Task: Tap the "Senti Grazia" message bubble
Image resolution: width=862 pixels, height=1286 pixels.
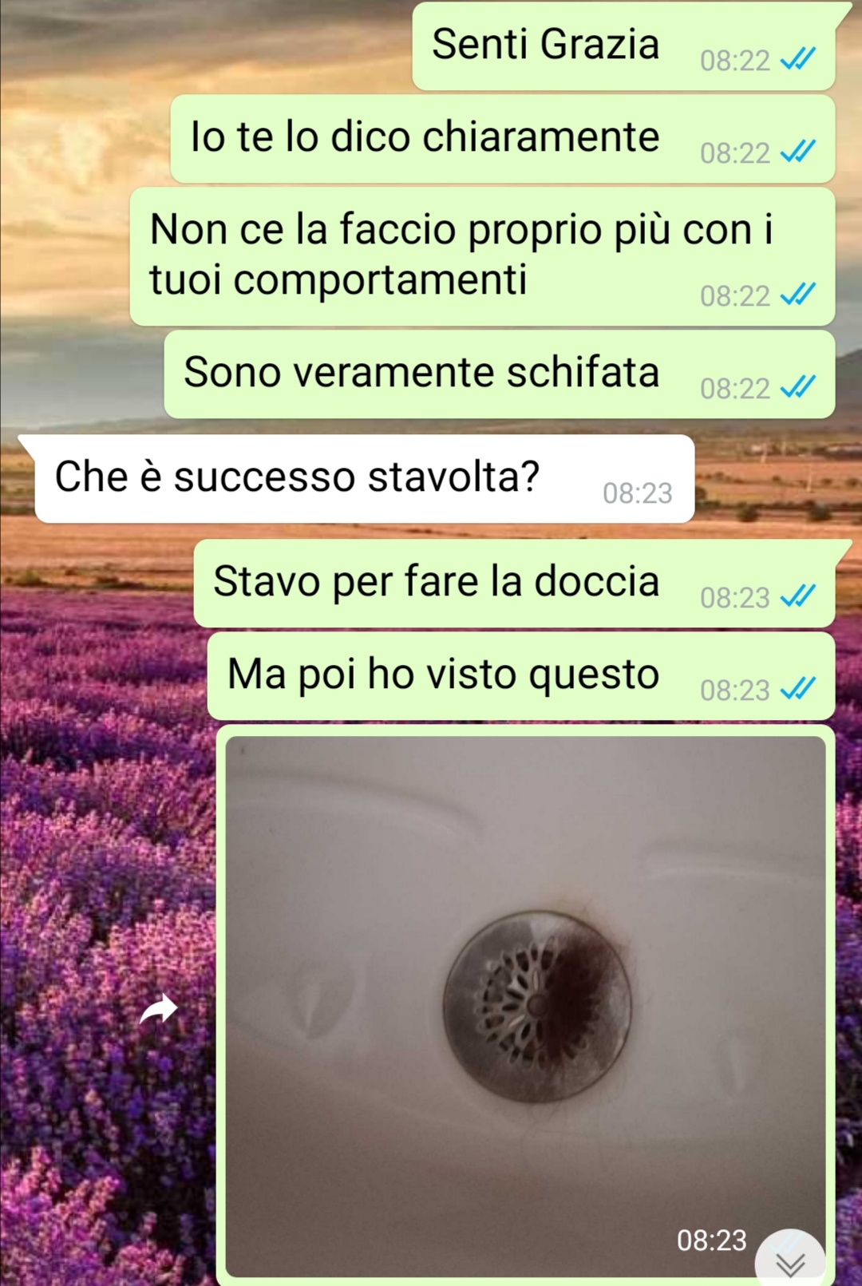Action: (x=623, y=46)
